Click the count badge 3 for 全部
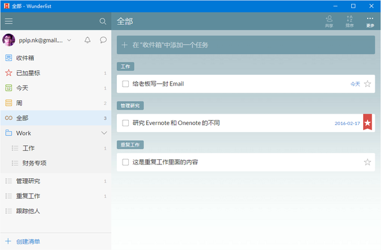381x250 pixels. (x=105, y=118)
